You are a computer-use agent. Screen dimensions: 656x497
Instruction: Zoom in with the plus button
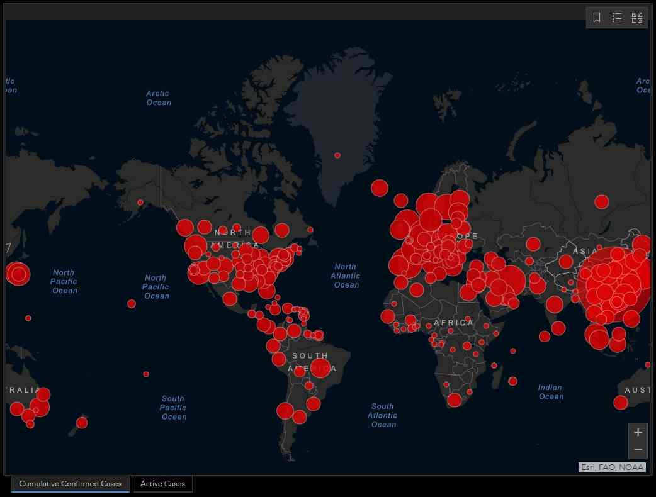[638, 432]
